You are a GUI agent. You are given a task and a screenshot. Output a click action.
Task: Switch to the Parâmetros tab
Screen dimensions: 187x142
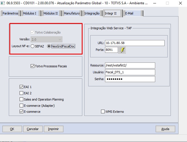10,13
